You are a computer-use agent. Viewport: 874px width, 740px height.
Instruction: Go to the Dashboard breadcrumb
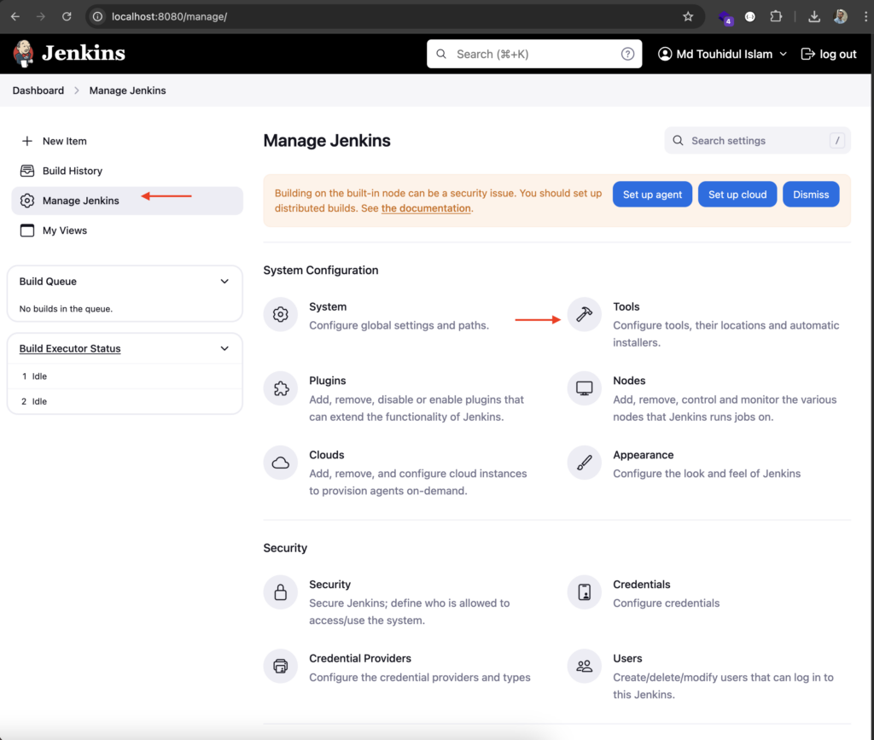[38, 90]
